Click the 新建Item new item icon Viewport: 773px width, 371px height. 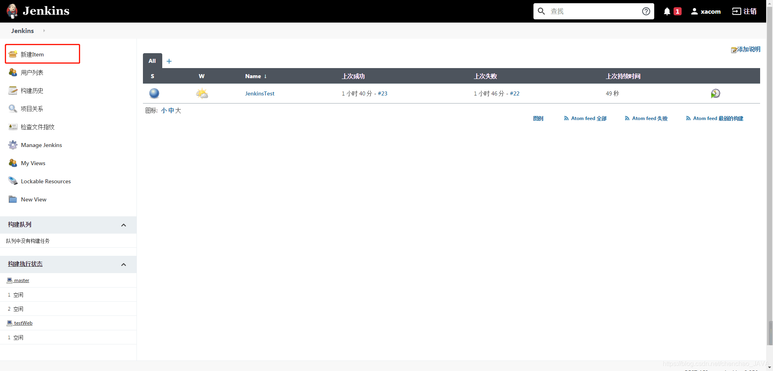click(13, 54)
